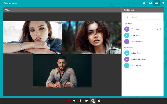Click the Speakers section heading

click(x=128, y=23)
